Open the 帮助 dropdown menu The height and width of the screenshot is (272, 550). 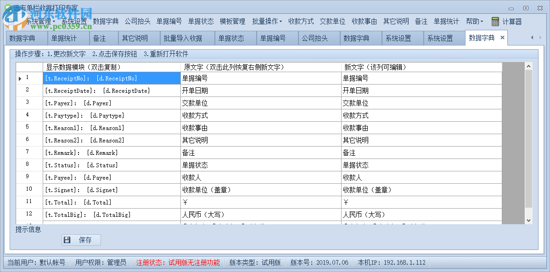[x=474, y=21]
